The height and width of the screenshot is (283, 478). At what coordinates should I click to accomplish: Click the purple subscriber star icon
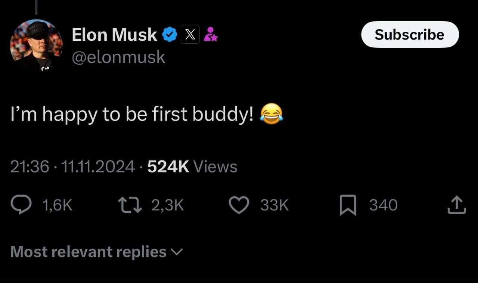point(211,34)
